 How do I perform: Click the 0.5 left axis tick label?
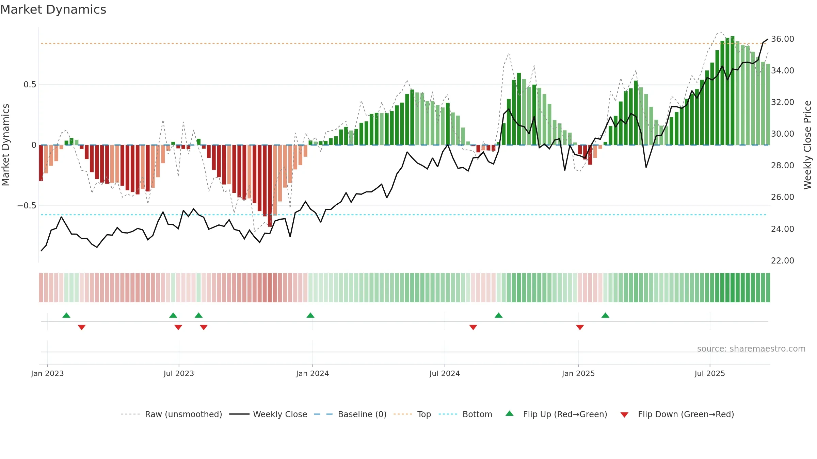(30, 85)
